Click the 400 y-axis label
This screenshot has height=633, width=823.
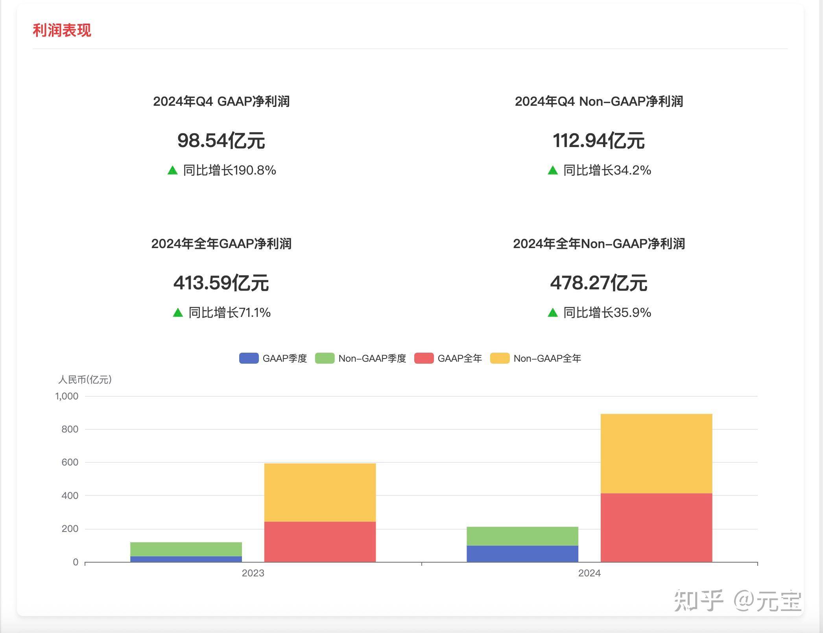point(70,496)
